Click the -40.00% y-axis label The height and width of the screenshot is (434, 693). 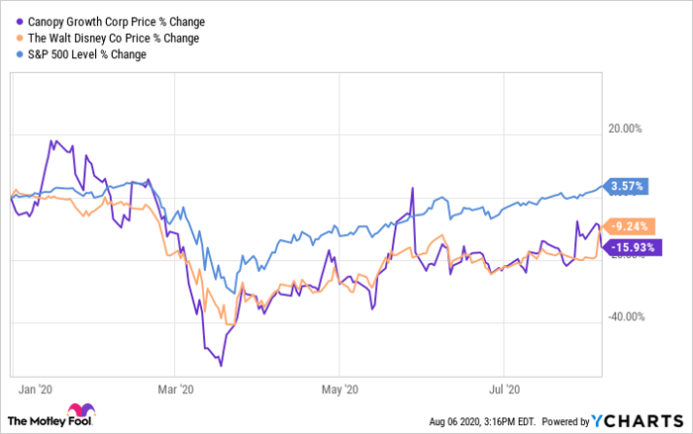(625, 317)
